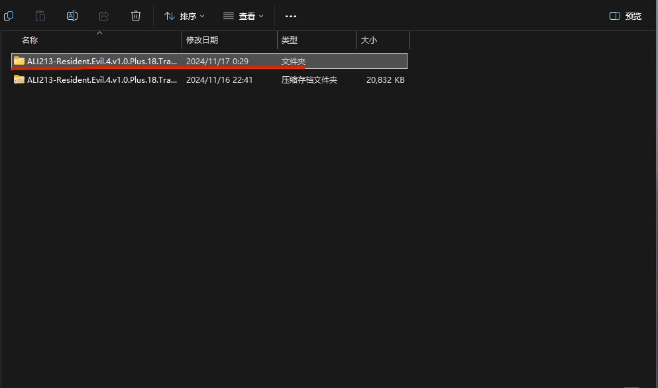Sort by the 修改日期 column header

point(202,40)
